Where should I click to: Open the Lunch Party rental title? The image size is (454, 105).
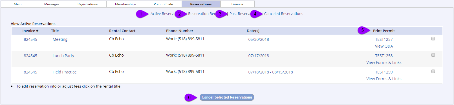click(63, 56)
